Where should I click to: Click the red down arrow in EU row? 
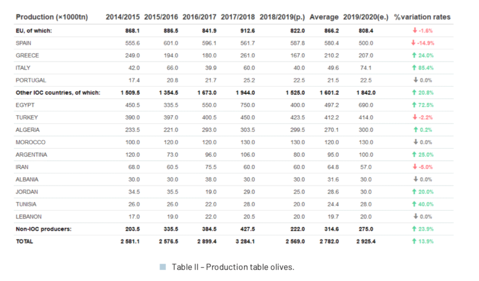(x=414, y=31)
